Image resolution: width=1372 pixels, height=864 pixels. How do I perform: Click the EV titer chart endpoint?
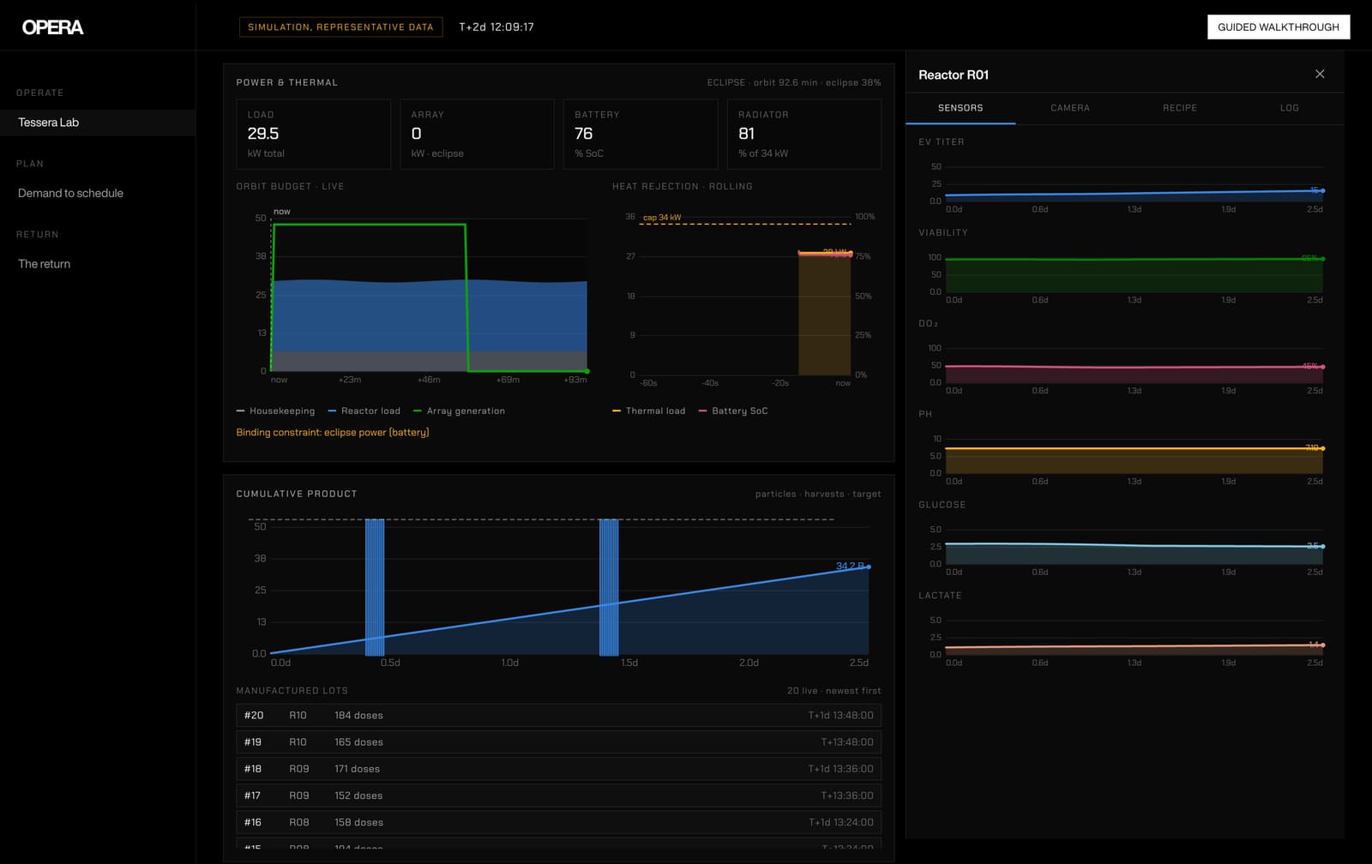point(1323,190)
